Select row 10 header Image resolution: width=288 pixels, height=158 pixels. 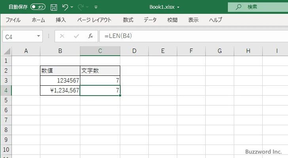6,150
